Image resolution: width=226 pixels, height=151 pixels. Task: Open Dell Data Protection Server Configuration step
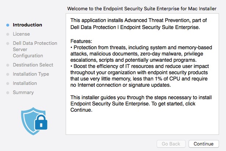pyautogui.click(x=34, y=49)
